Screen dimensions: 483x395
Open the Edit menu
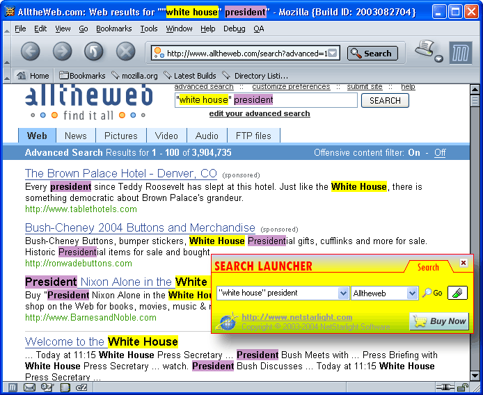pyautogui.click(x=40, y=29)
